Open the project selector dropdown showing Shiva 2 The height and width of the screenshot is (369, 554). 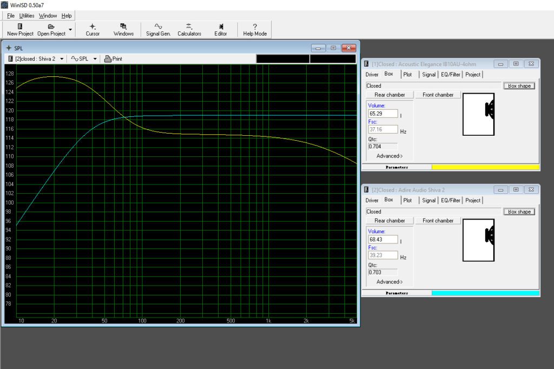[62, 58]
